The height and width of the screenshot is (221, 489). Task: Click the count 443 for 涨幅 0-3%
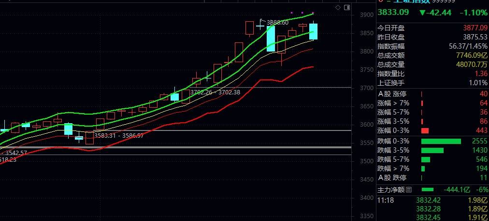point(482,130)
